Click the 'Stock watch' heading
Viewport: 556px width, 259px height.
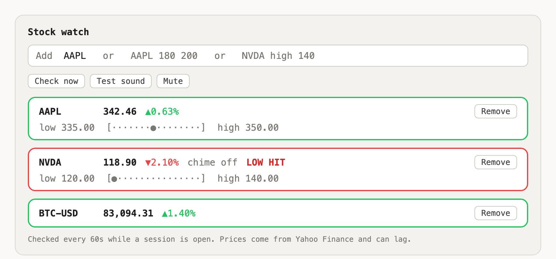pyautogui.click(x=58, y=32)
